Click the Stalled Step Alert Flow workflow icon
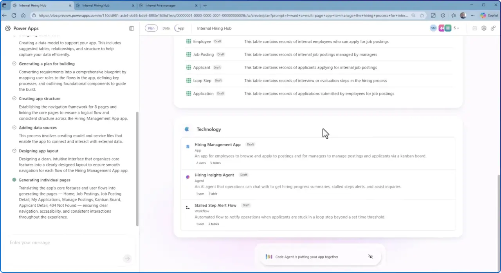The image size is (501, 273). coord(187,207)
